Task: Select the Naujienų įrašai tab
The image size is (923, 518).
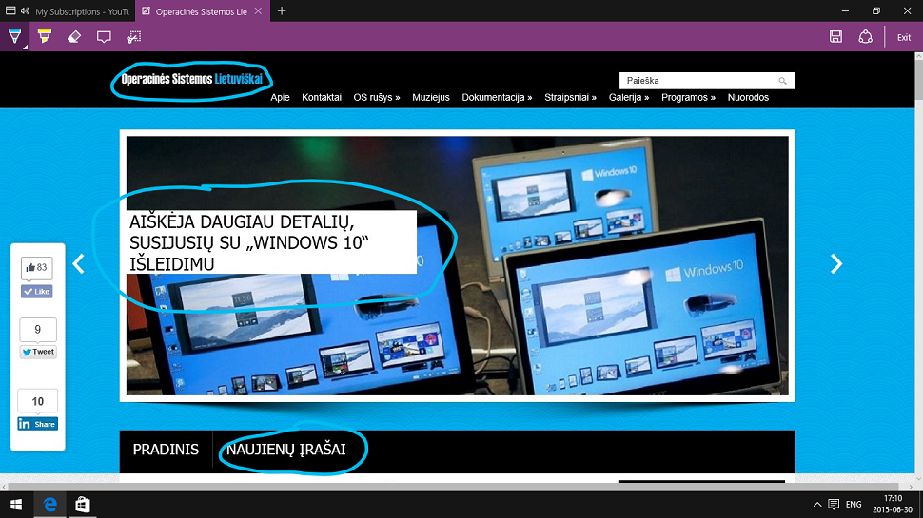Action: click(x=285, y=450)
